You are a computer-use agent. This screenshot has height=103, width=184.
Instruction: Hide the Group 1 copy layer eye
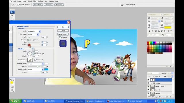coord(148,86)
